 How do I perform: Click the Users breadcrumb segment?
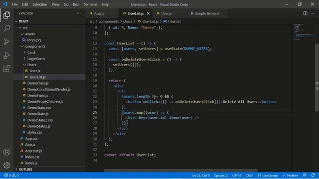128,21
